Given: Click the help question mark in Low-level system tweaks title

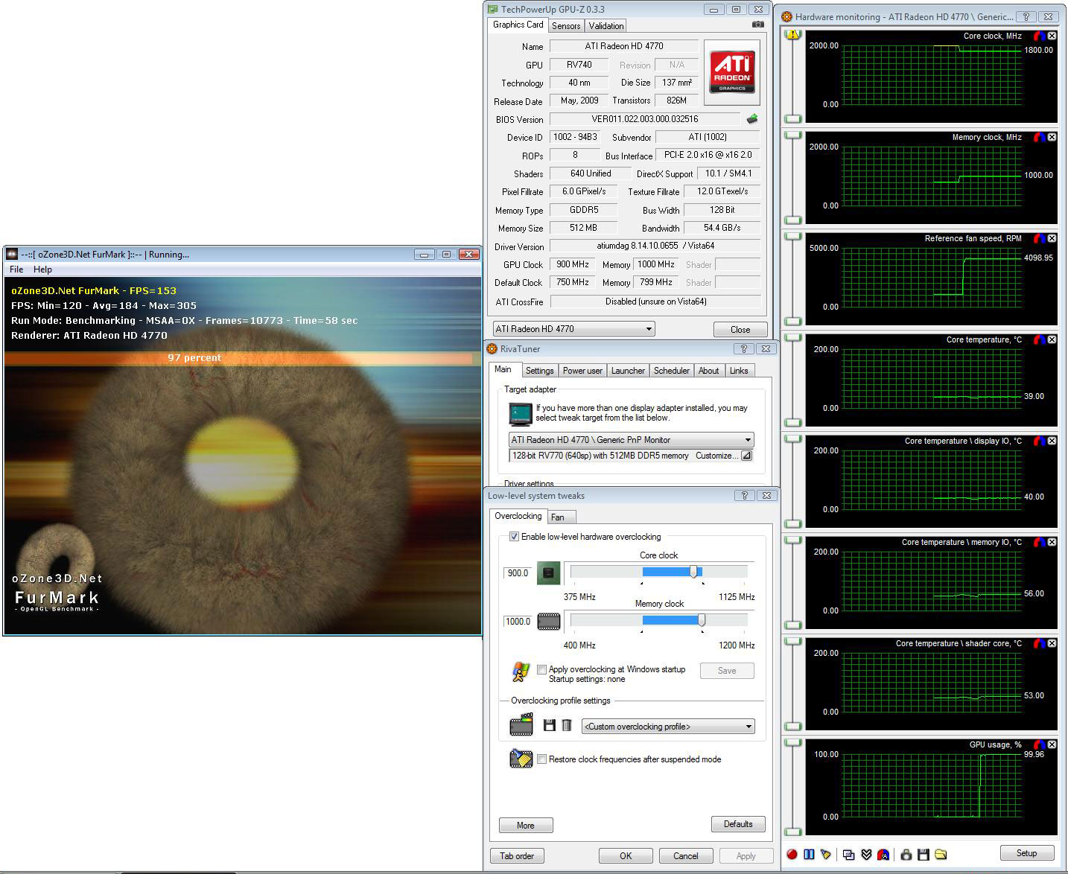Looking at the screenshot, I should click(744, 495).
